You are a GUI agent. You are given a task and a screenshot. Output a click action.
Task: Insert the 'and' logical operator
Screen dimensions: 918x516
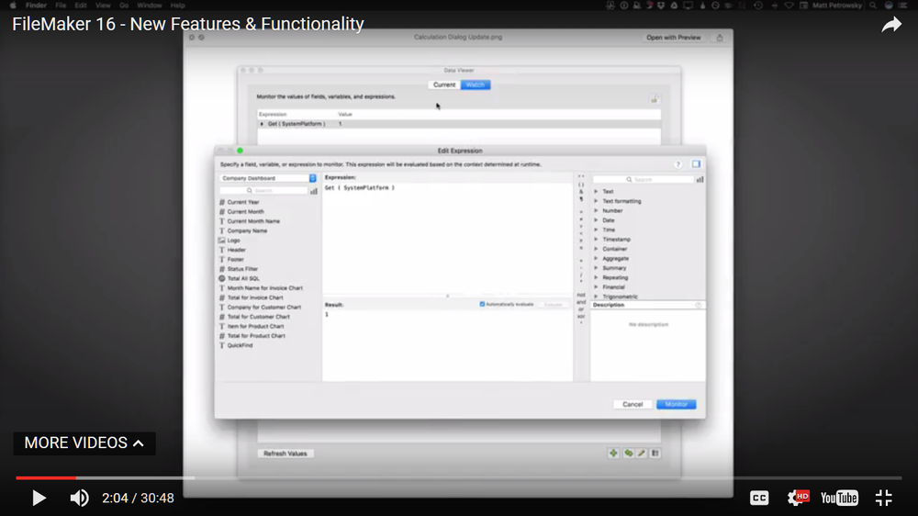[581, 302]
